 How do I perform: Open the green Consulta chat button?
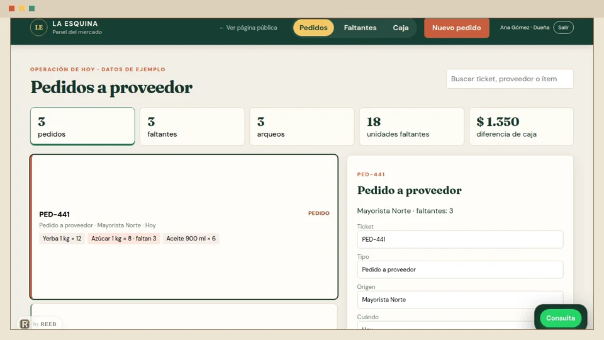tap(561, 318)
